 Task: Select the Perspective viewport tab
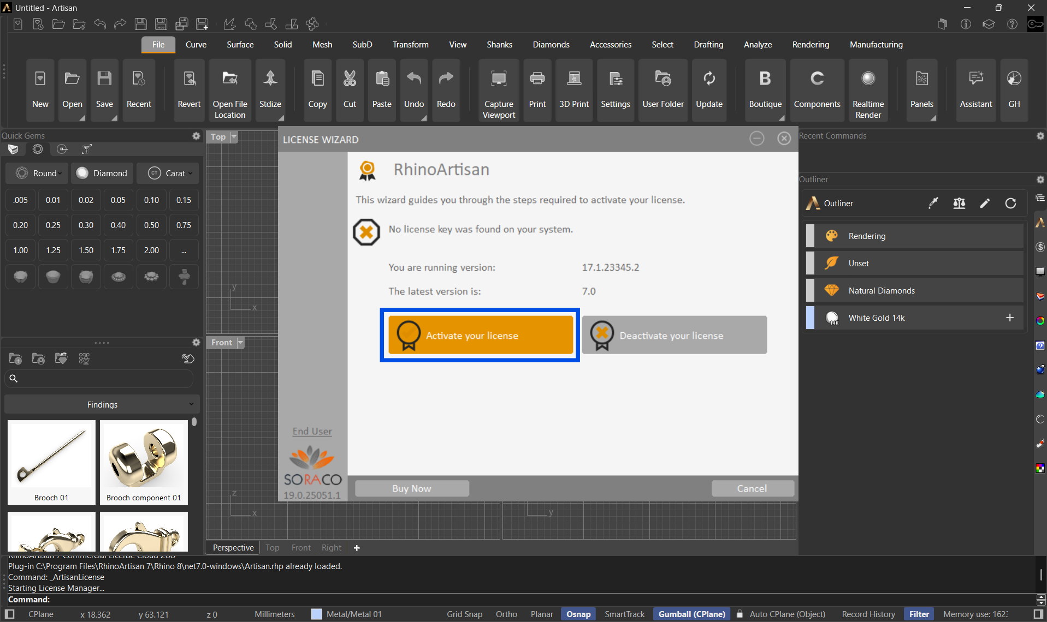(233, 547)
